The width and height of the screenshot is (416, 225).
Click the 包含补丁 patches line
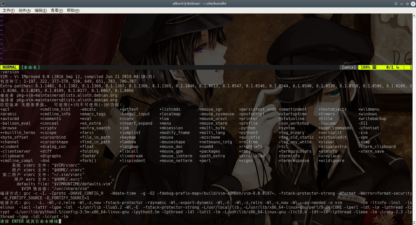(68, 81)
